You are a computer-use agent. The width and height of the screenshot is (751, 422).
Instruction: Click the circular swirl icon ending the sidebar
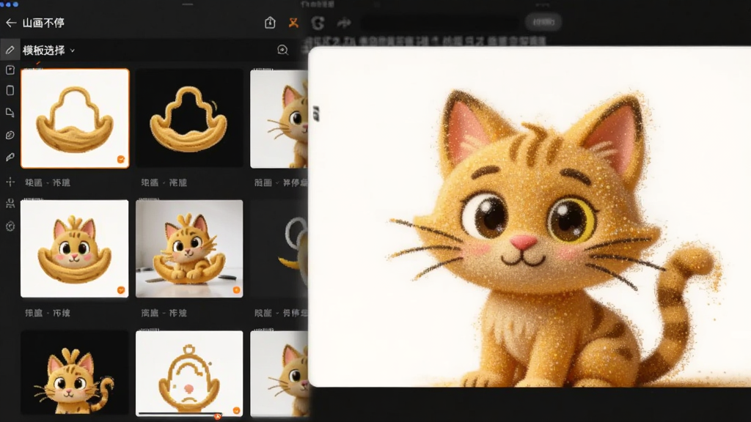pyautogui.click(x=10, y=226)
